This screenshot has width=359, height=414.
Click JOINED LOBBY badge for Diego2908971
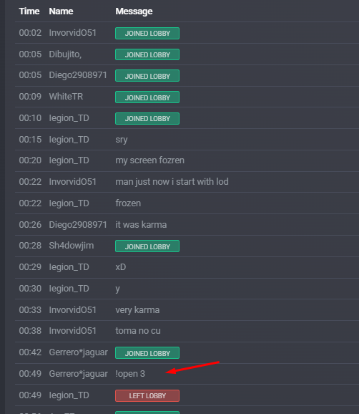(147, 76)
